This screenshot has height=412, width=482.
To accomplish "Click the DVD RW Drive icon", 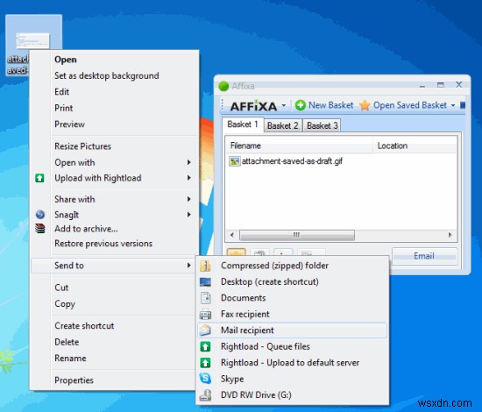I will point(205,395).
